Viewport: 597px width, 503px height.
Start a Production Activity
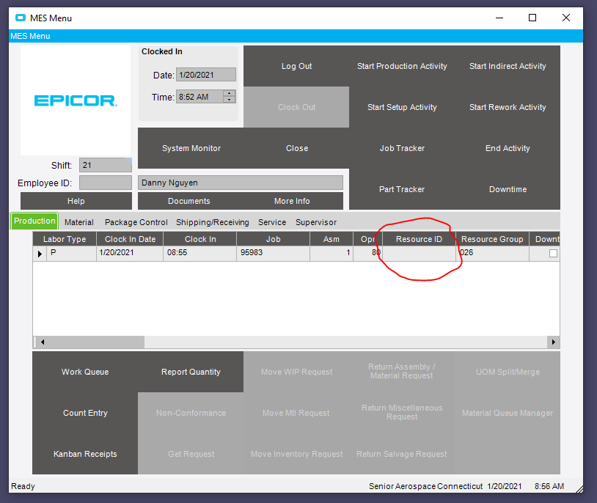click(x=402, y=66)
